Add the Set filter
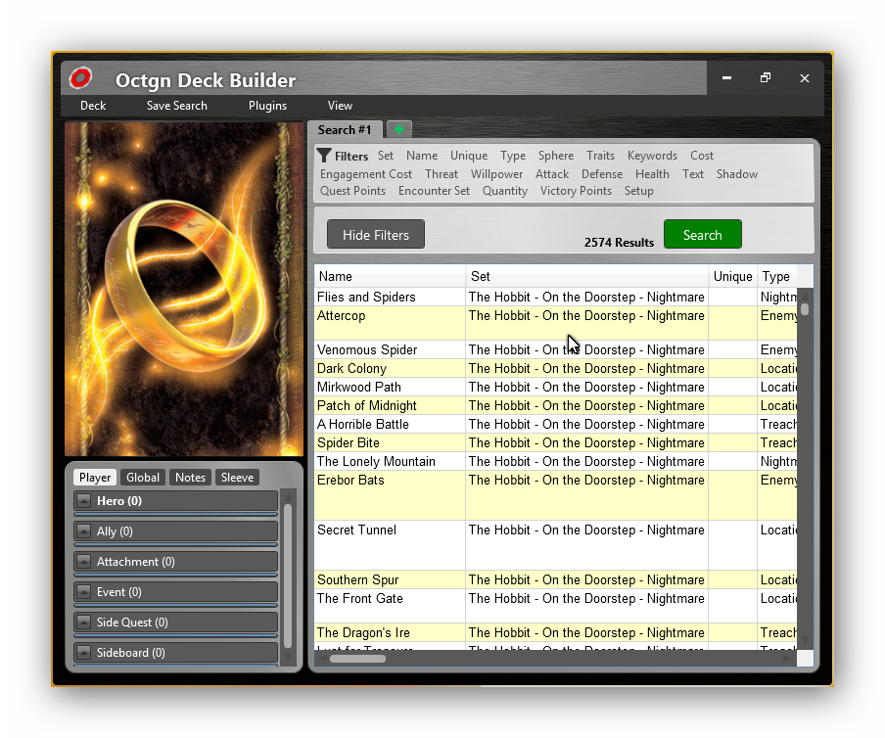This screenshot has height=738, width=885. click(x=386, y=156)
